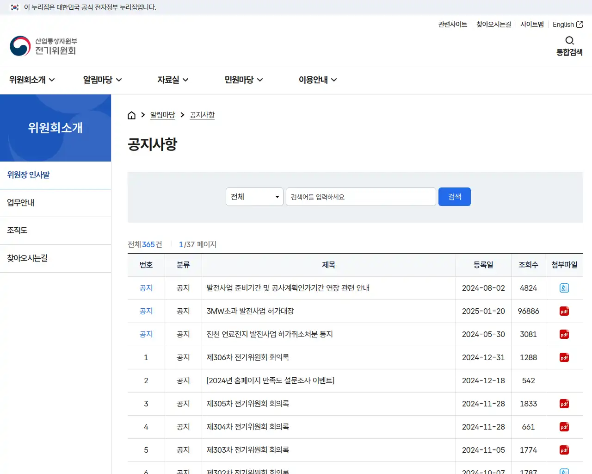Screen dimensions: 592x474
Task: Open [2024년 홈페이지 만족도 설문조사 이벤트] post
Action: [270, 380]
